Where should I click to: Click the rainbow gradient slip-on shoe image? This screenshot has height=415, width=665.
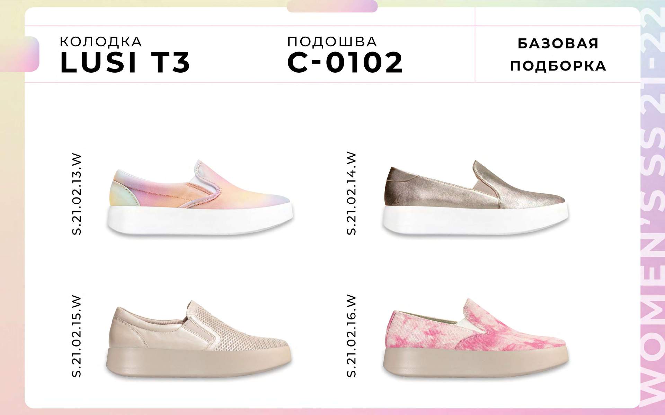[200, 198]
